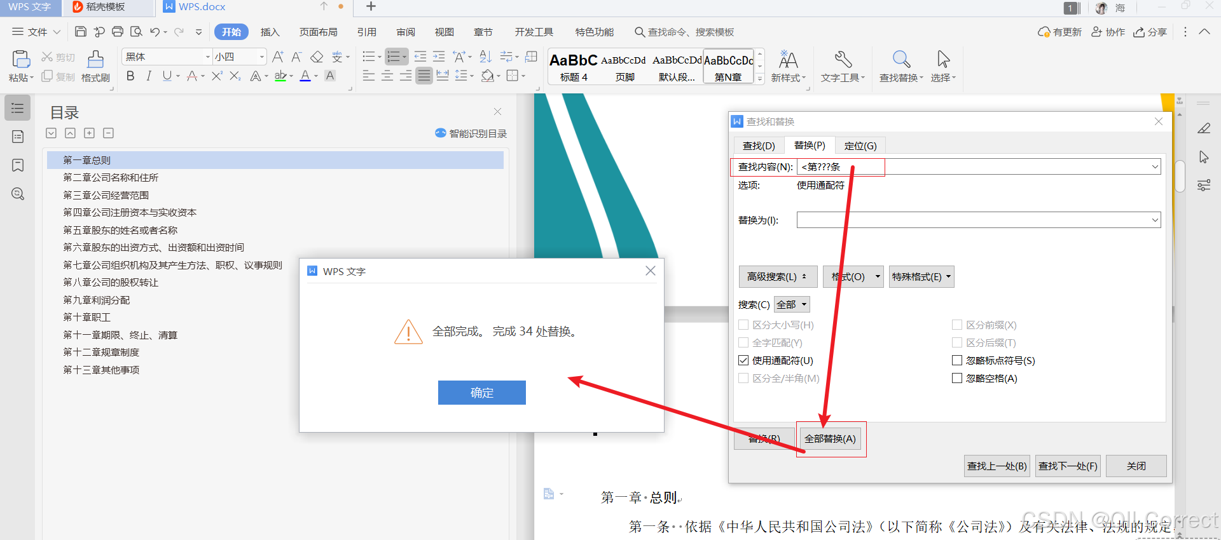Toggle Whole Word Match (全字匹配) checkbox

click(743, 342)
